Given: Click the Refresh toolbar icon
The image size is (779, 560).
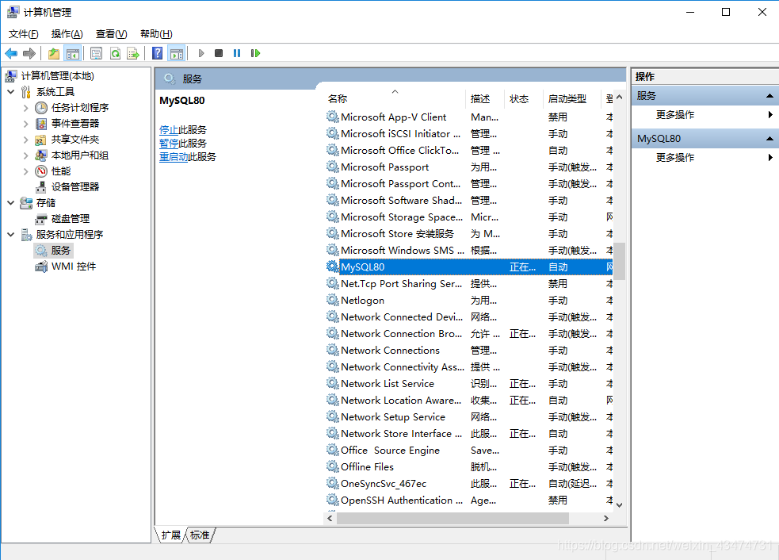Looking at the screenshot, I should tap(115, 53).
